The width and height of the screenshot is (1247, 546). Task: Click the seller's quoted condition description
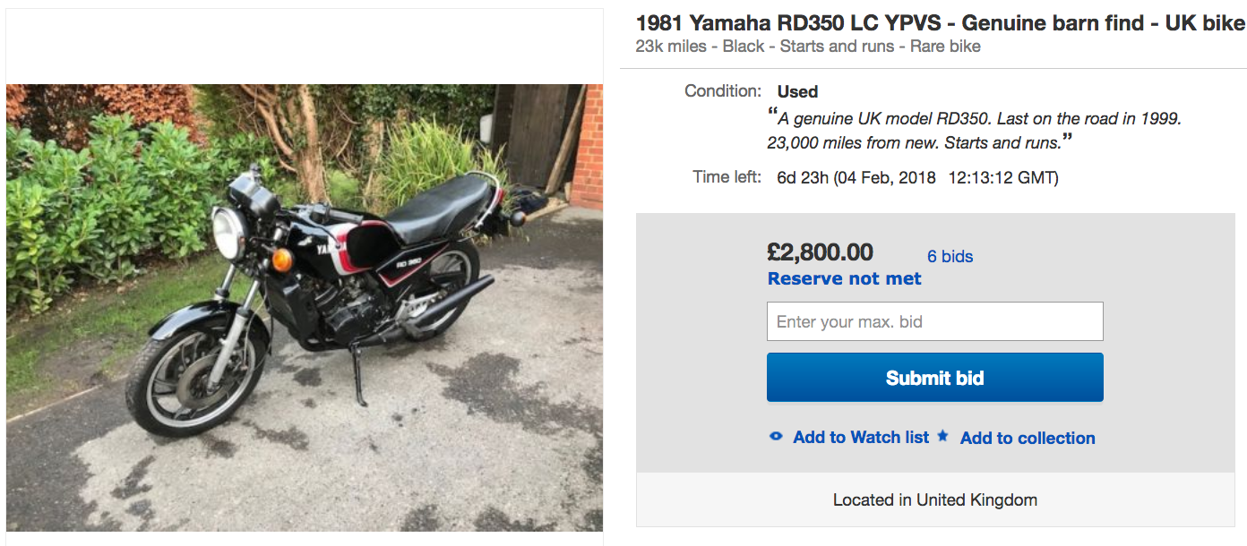(x=975, y=130)
